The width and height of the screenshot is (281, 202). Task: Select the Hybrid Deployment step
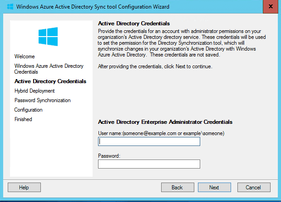click(x=35, y=91)
